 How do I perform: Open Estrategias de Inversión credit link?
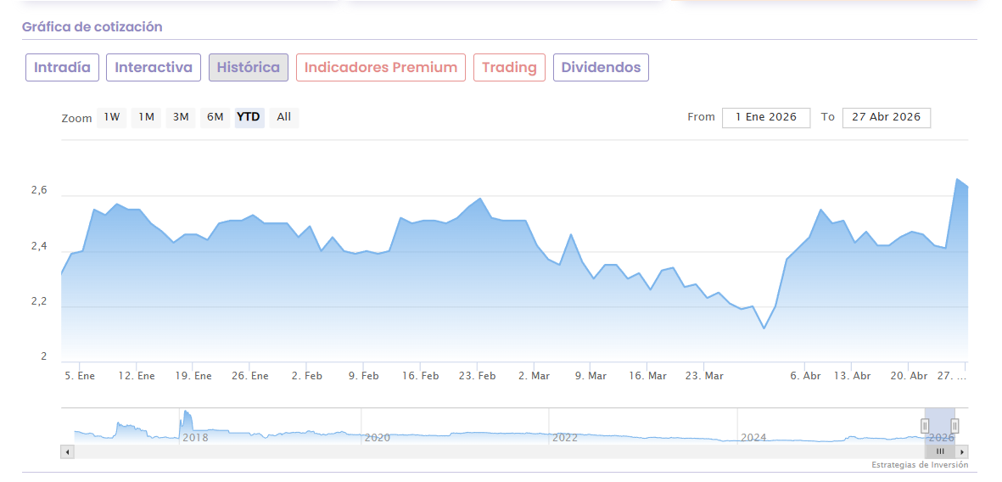[920, 465]
